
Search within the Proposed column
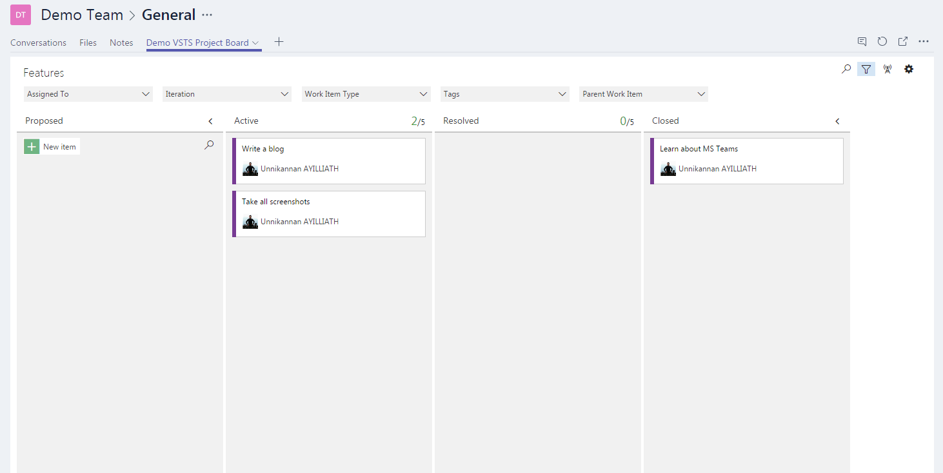(209, 146)
